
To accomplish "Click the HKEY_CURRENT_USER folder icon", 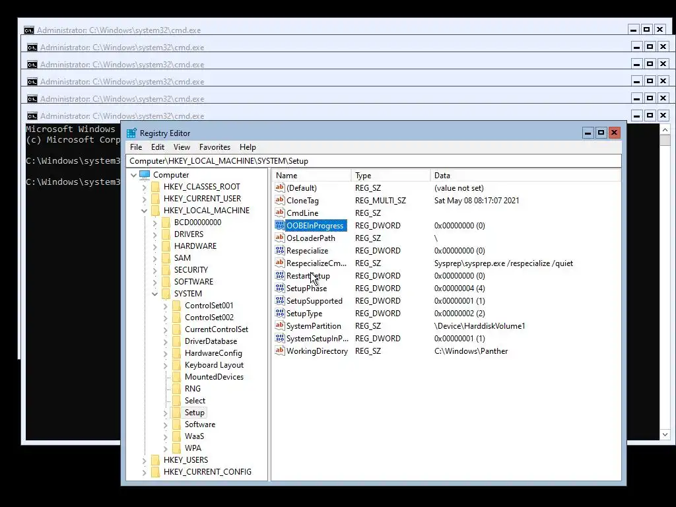I will coord(156,199).
